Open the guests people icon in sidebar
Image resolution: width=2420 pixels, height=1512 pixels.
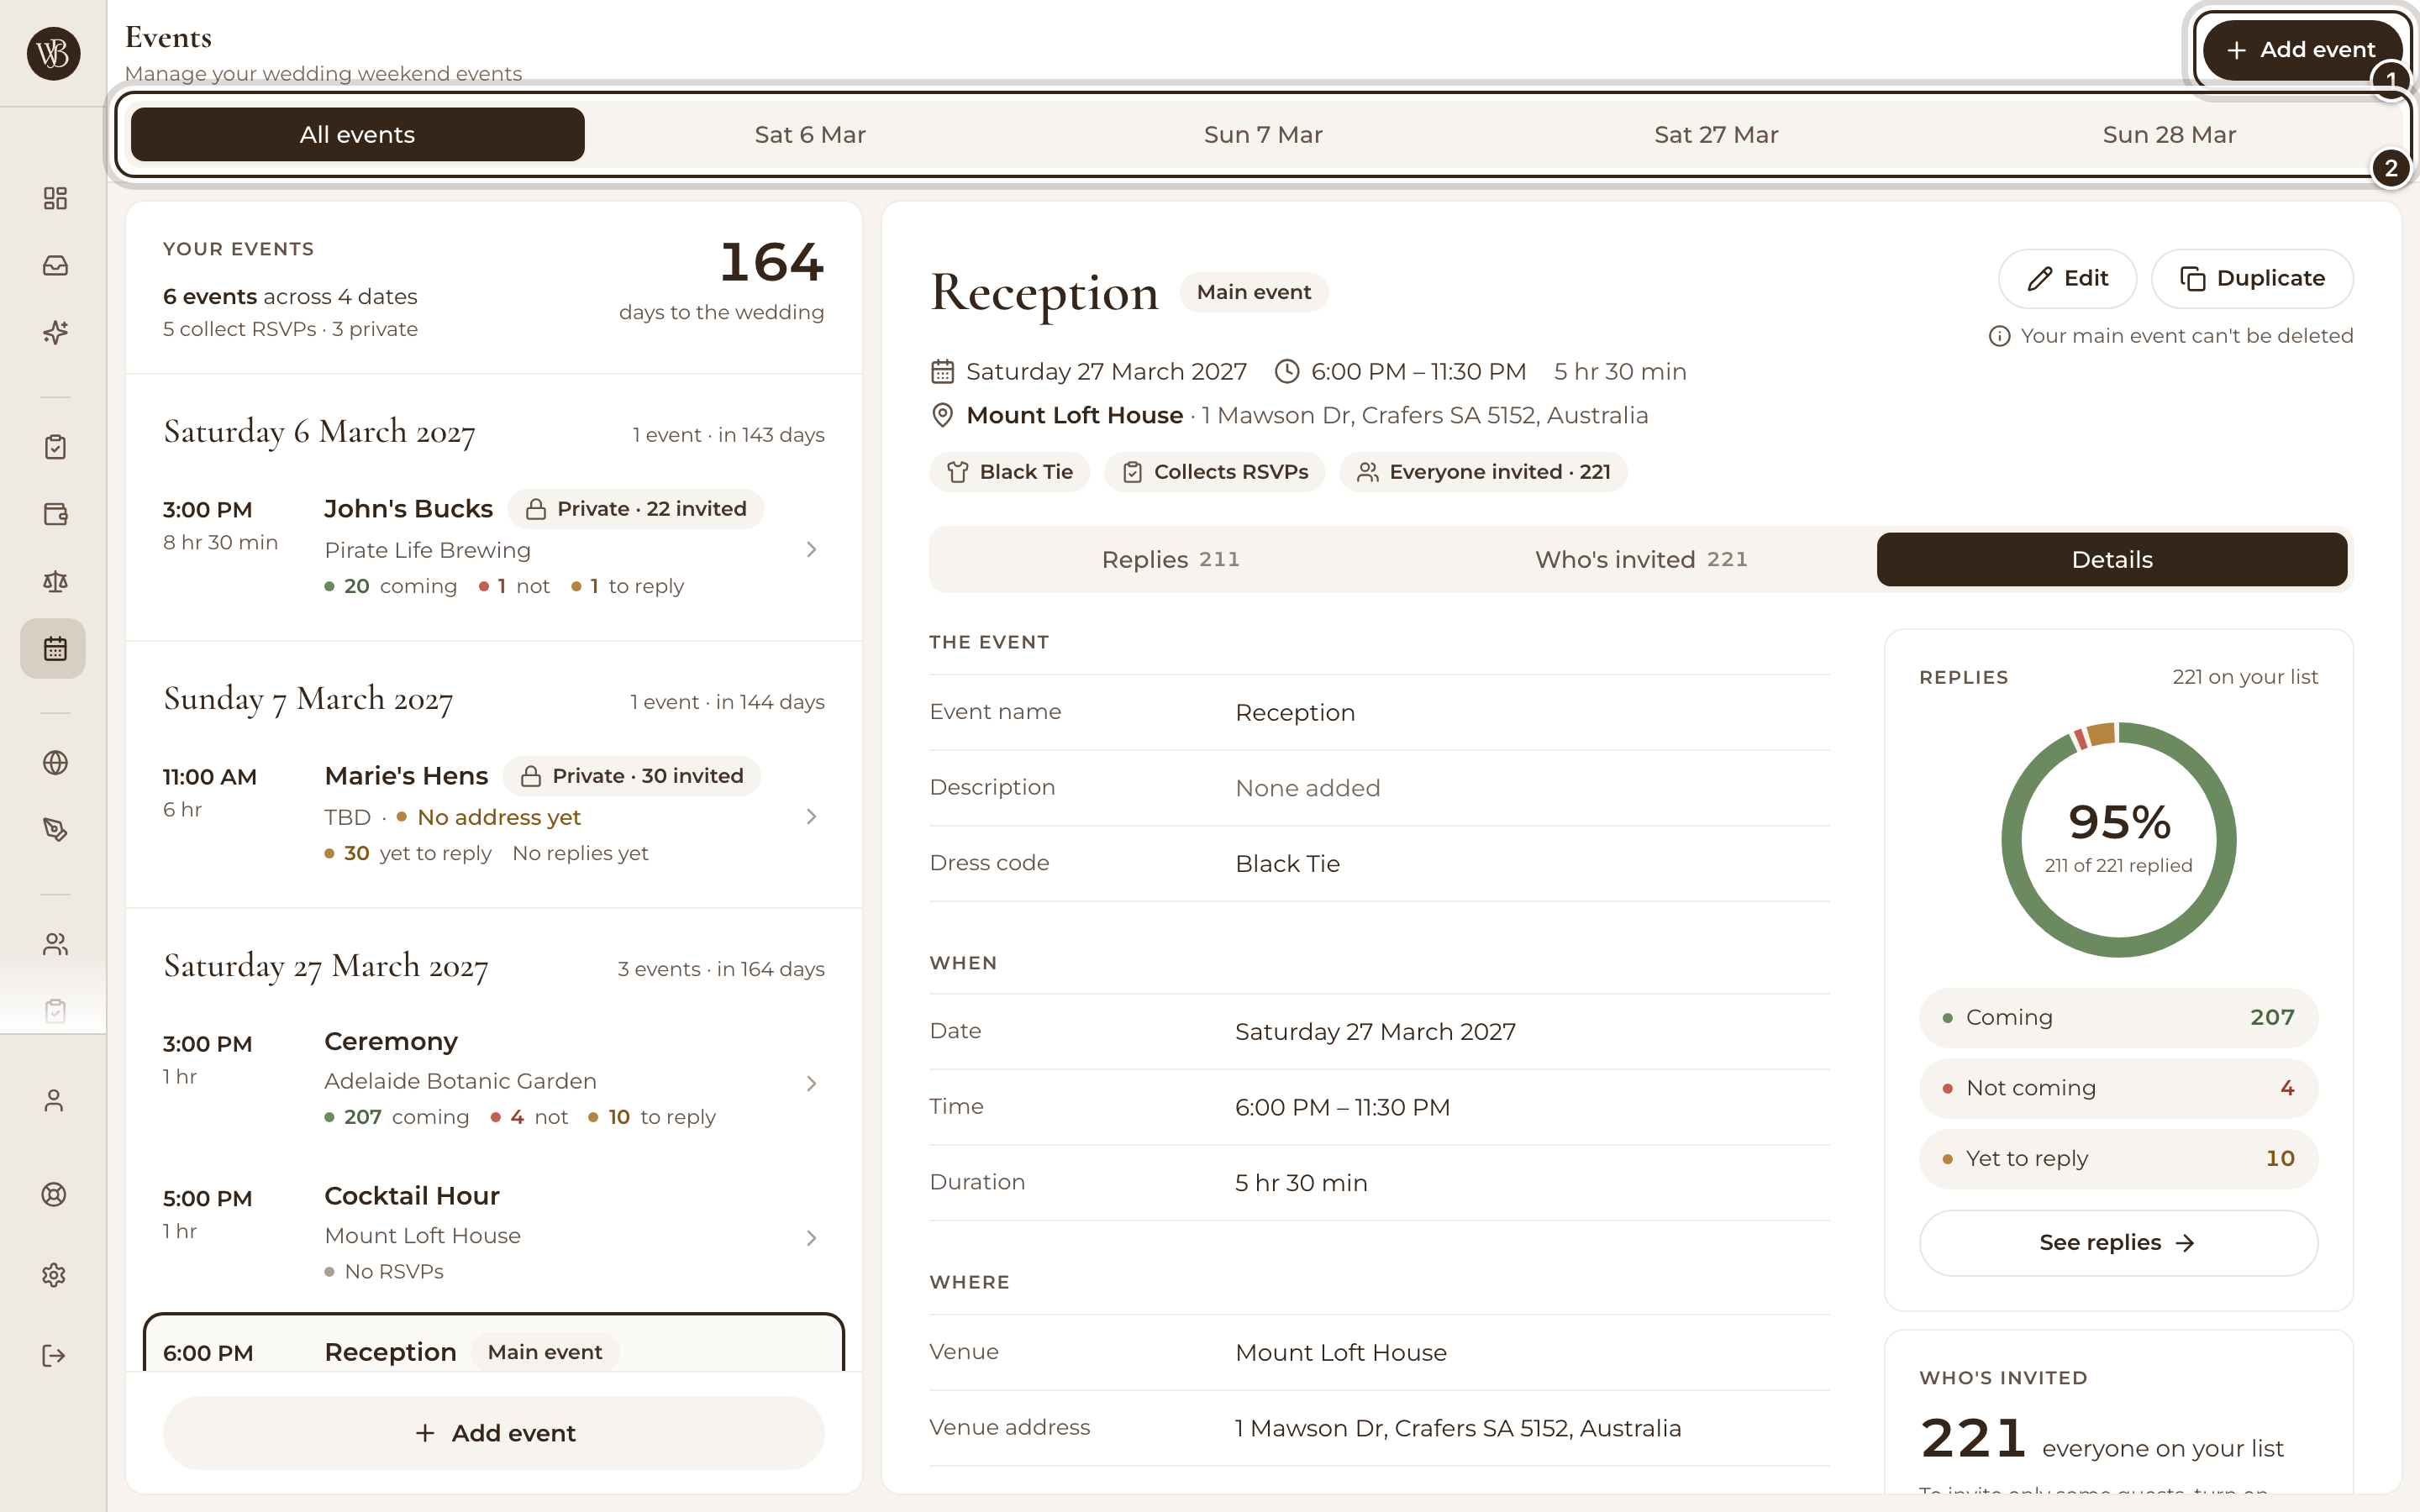click(x=55, y=944)
